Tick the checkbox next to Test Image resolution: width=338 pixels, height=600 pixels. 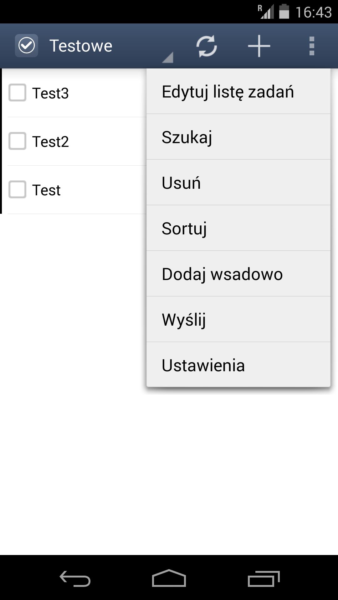coord(17,189)
